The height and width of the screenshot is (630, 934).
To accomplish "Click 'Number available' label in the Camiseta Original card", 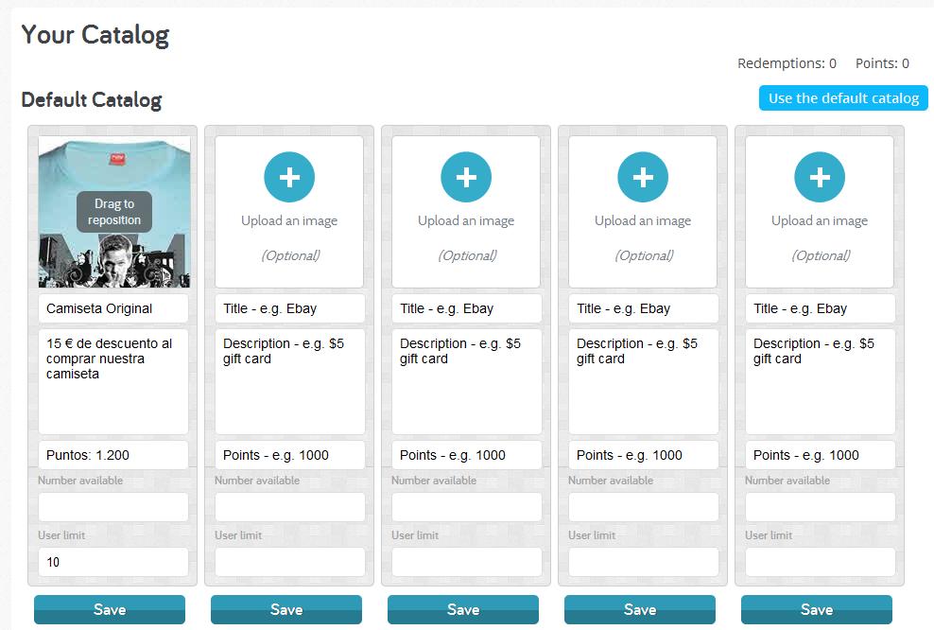I will [x=80, y=481].
